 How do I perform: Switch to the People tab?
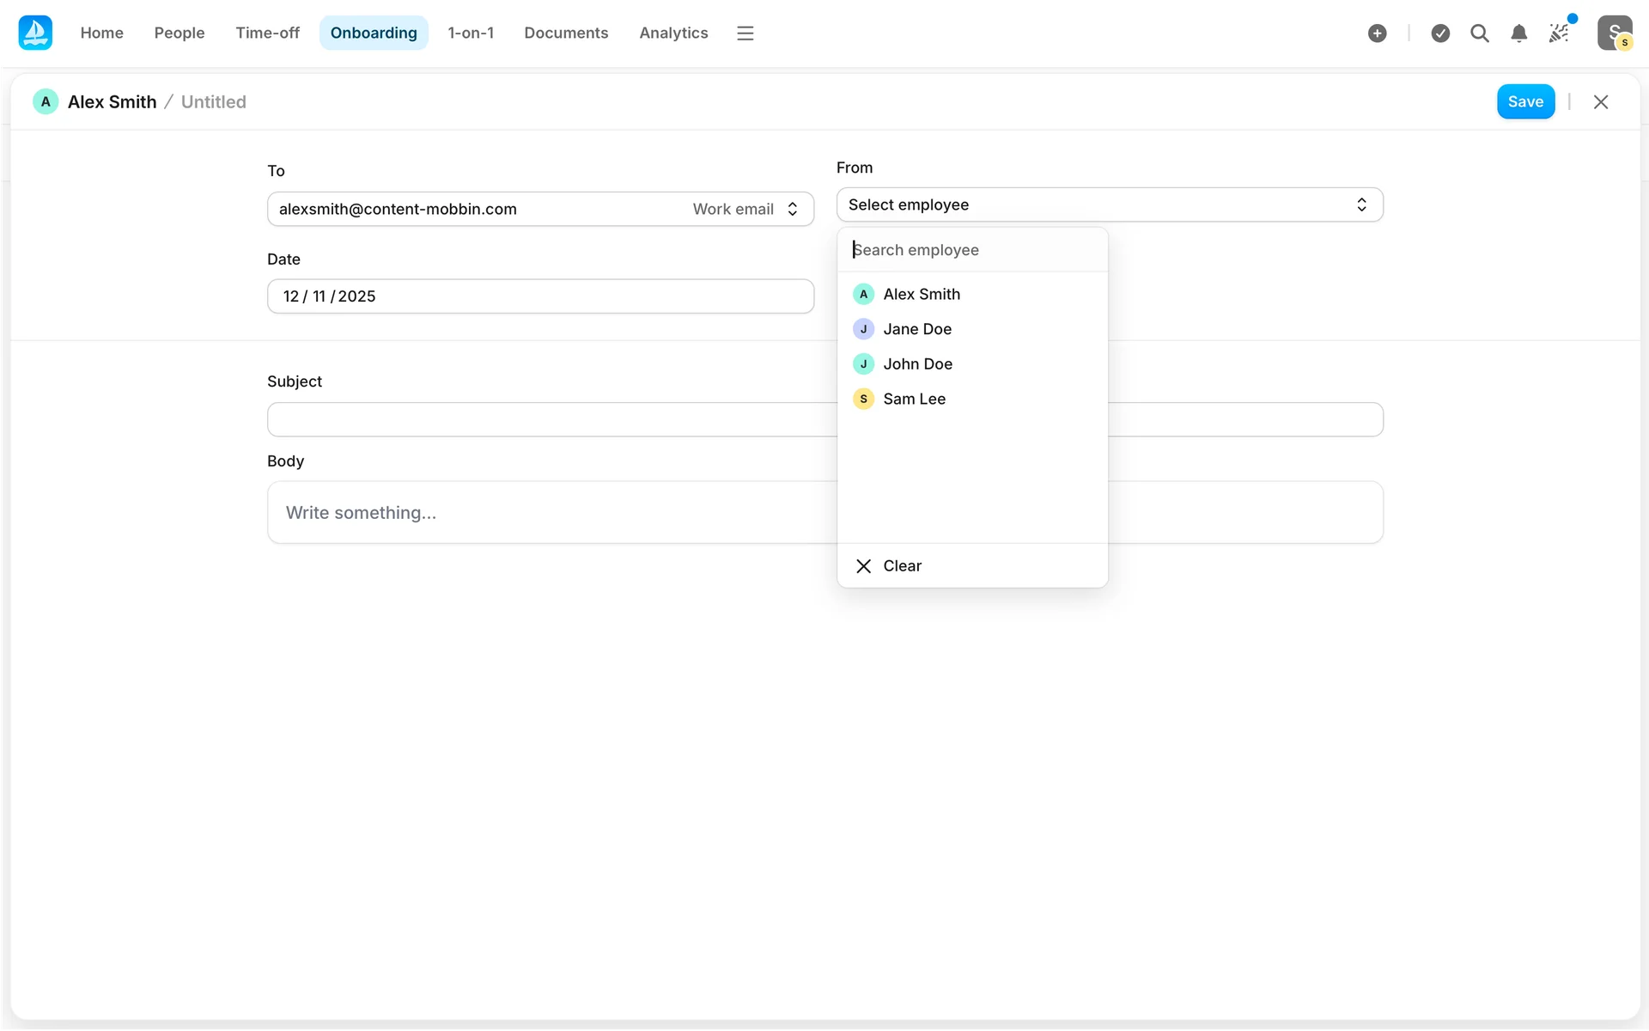(x=179, y=33)
